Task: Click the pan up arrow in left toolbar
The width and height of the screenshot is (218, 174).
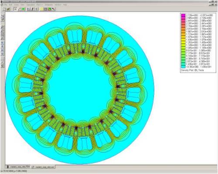Action: [x=3, y=43]
